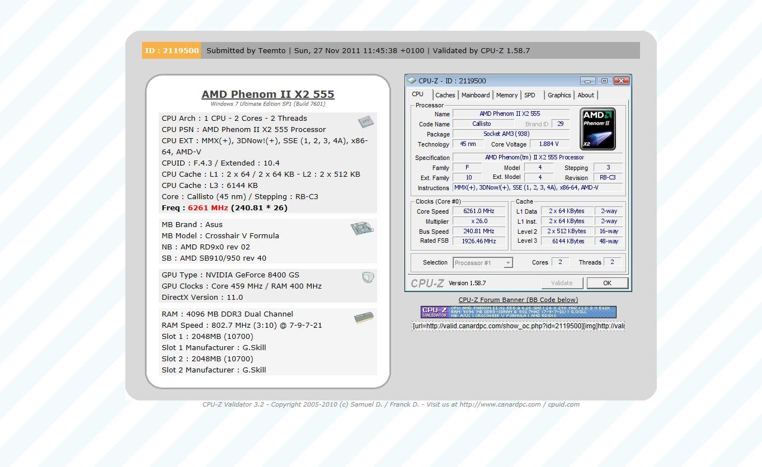Open the Mainboard tab
This screenshot has height=467, width=762.
[x=476, y=95]
